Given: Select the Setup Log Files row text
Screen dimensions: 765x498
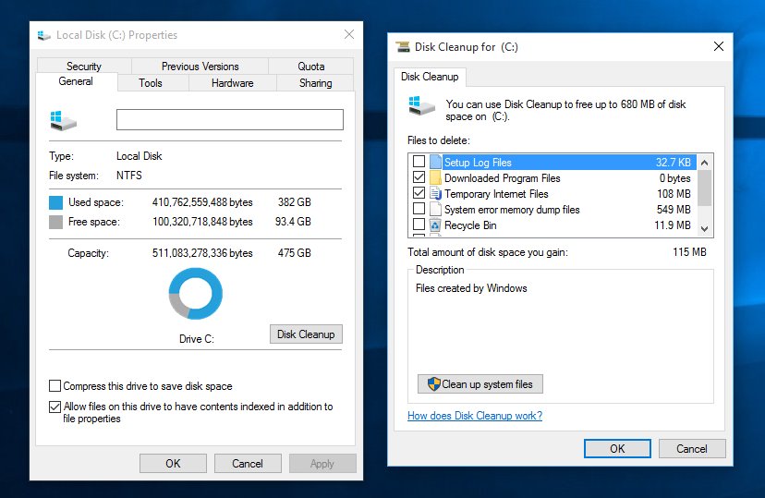Looking at the screenshot, I should [478, 163].
